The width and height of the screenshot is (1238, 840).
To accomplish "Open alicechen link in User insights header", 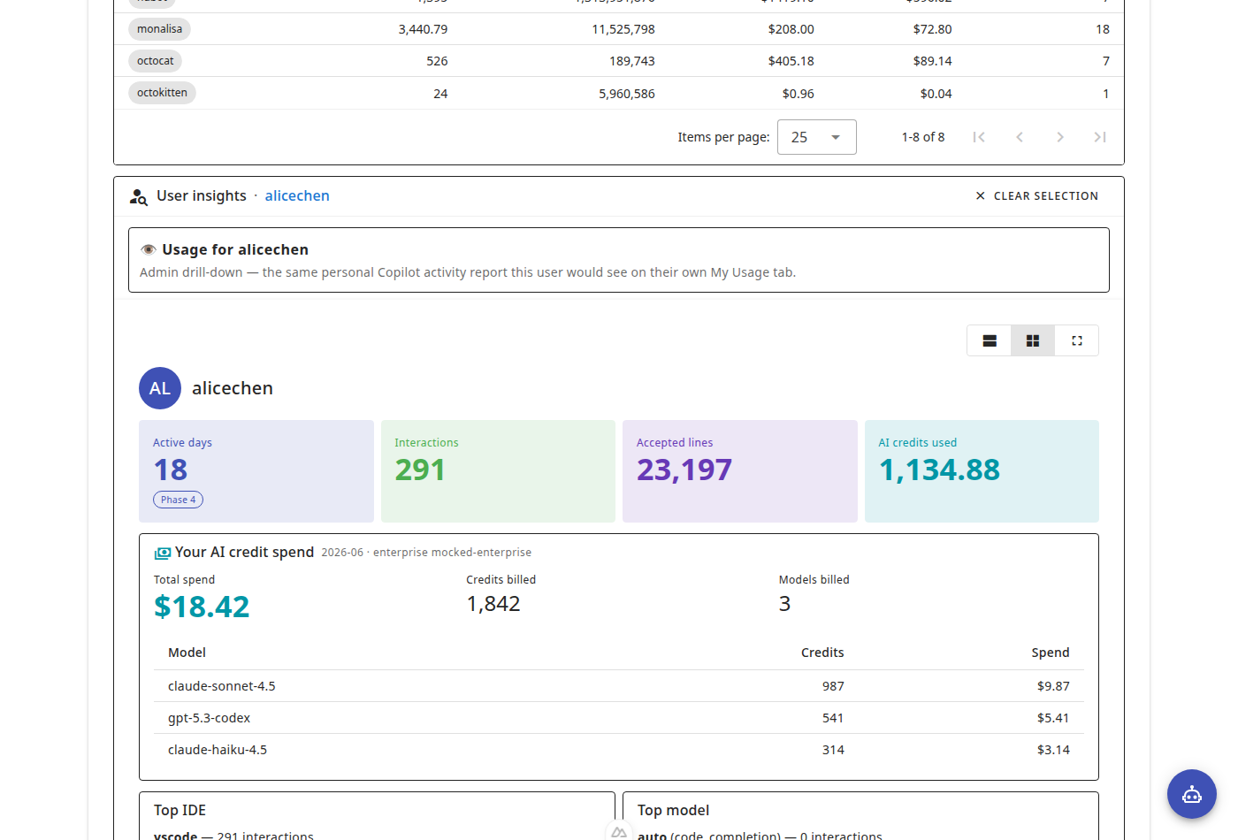I will point(297,196).
